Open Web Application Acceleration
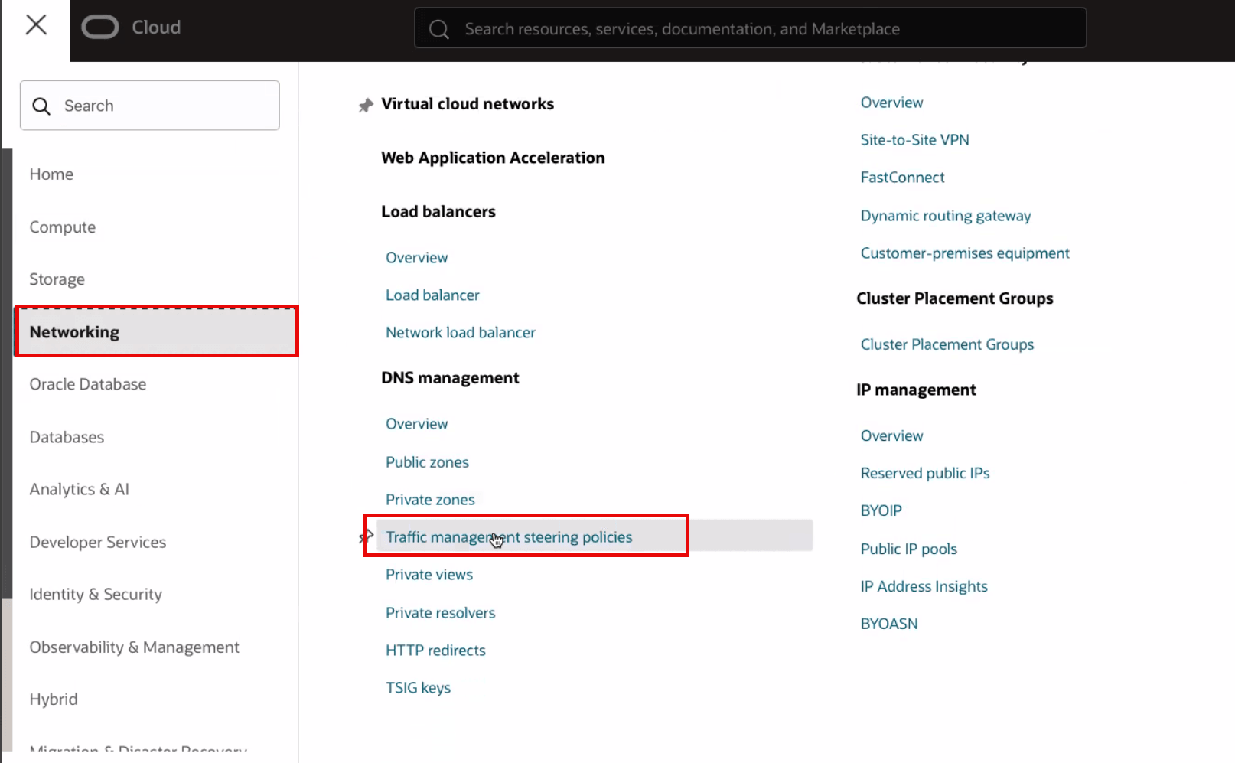 point(493,158)
